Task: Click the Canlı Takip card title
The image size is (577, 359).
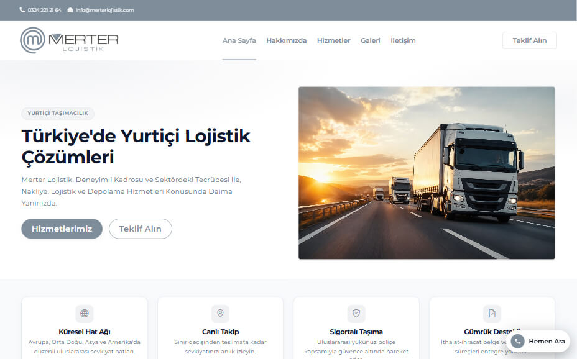Action: tap(220, 332)
